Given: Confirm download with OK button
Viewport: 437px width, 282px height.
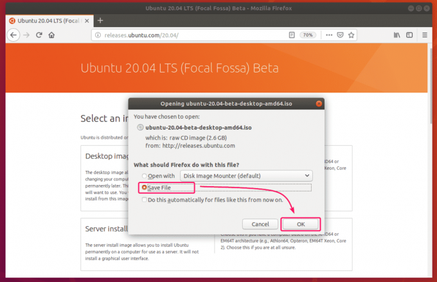Looking at the screenshot, I should point(301,224).
